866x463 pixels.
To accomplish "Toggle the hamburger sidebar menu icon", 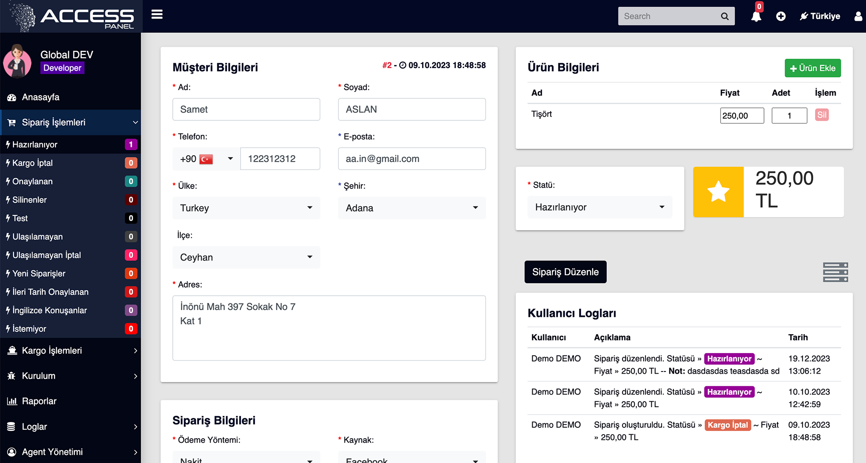I will 157,15.
